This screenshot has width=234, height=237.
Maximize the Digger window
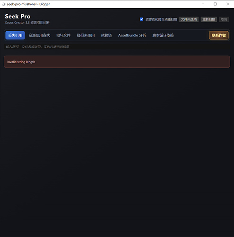pyautogui.click(x=215, y=4)
